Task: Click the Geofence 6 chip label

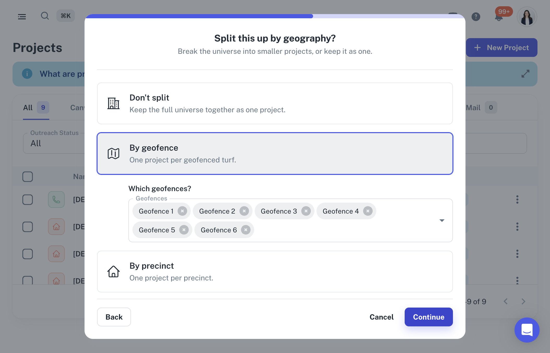Action: tap(219, 230)
